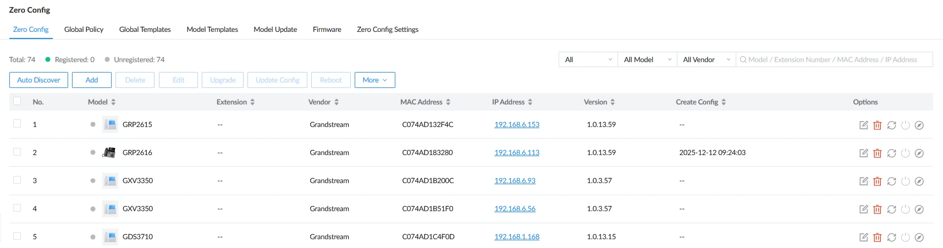The width and height of the screenshot is (943, 248).
Task: Click the Add device button
Action: pos(92,80)
